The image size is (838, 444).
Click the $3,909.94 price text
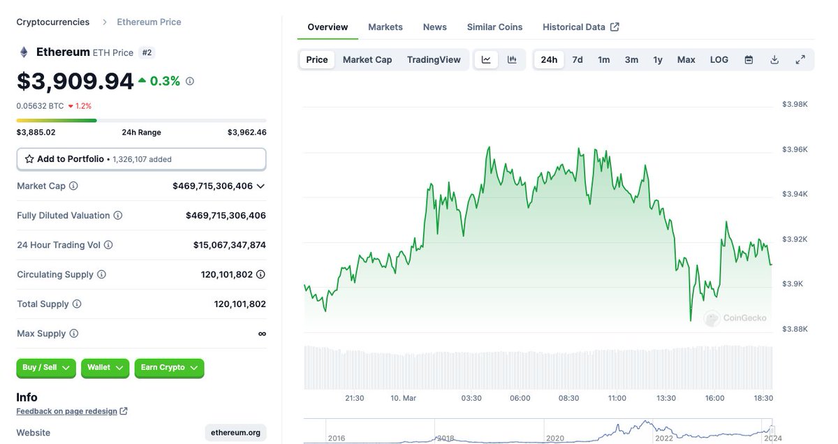[75, 81]
